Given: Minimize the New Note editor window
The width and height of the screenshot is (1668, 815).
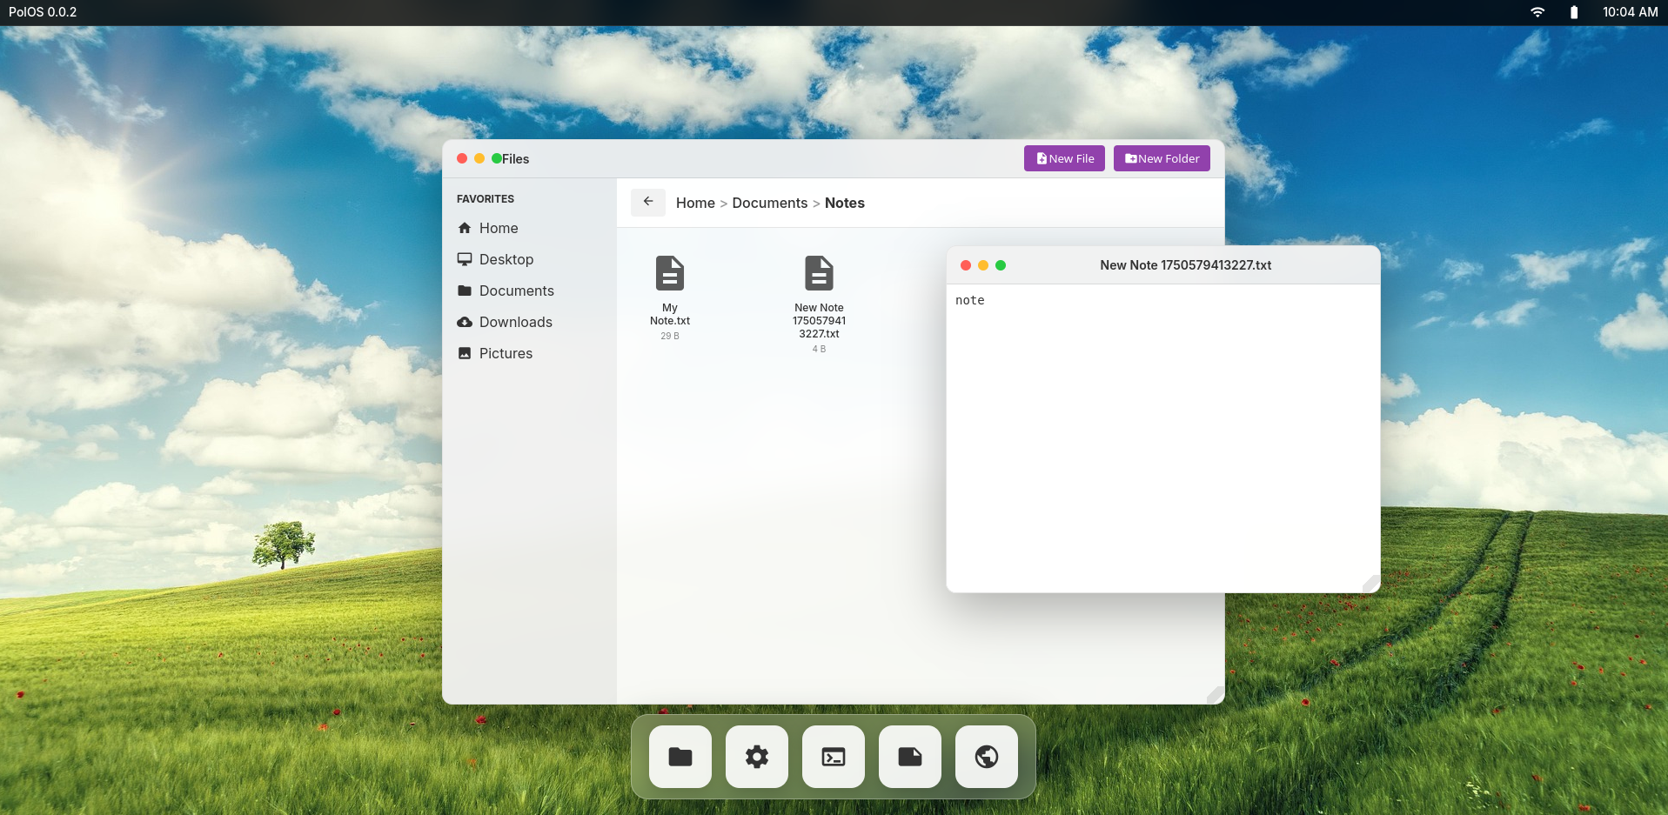Looking at the screenshot, I should coord(983,265).
